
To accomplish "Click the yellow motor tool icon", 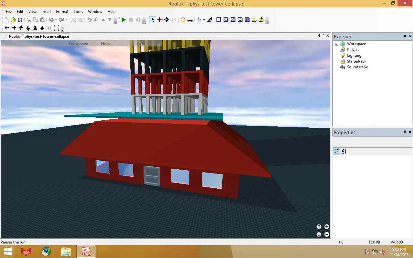I will click(261, 20).
